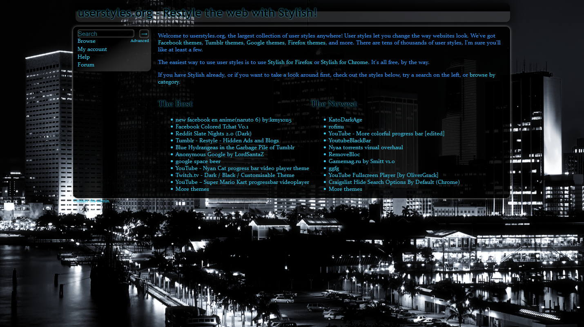Open the Advanced search link
Image resolution: width=584 pixels, height=327 pixels.
[x=140, y=41]
